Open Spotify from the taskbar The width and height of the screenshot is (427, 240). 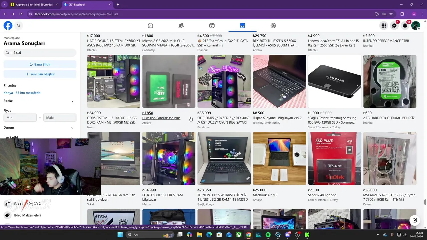point(268,235)
